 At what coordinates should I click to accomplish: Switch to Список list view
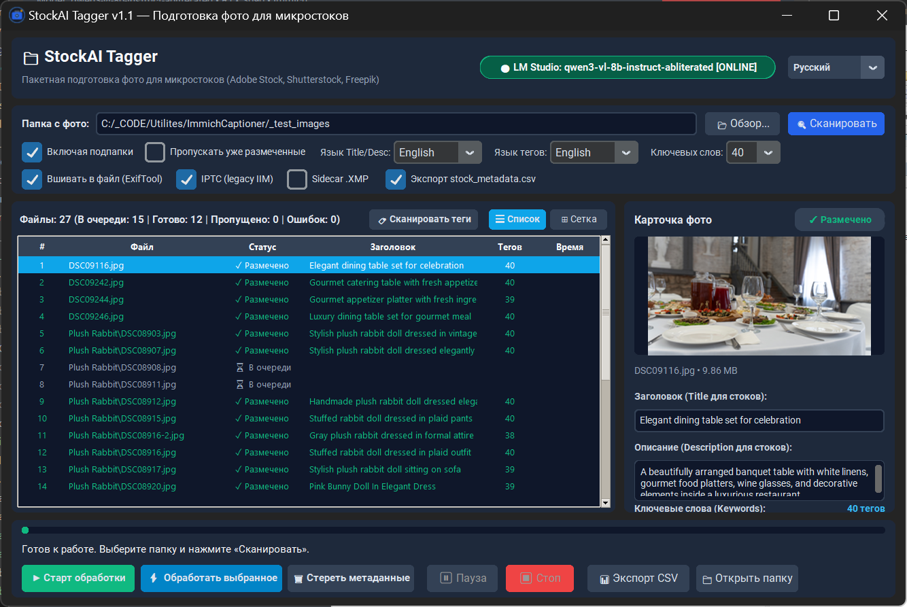tap(517, 220)
